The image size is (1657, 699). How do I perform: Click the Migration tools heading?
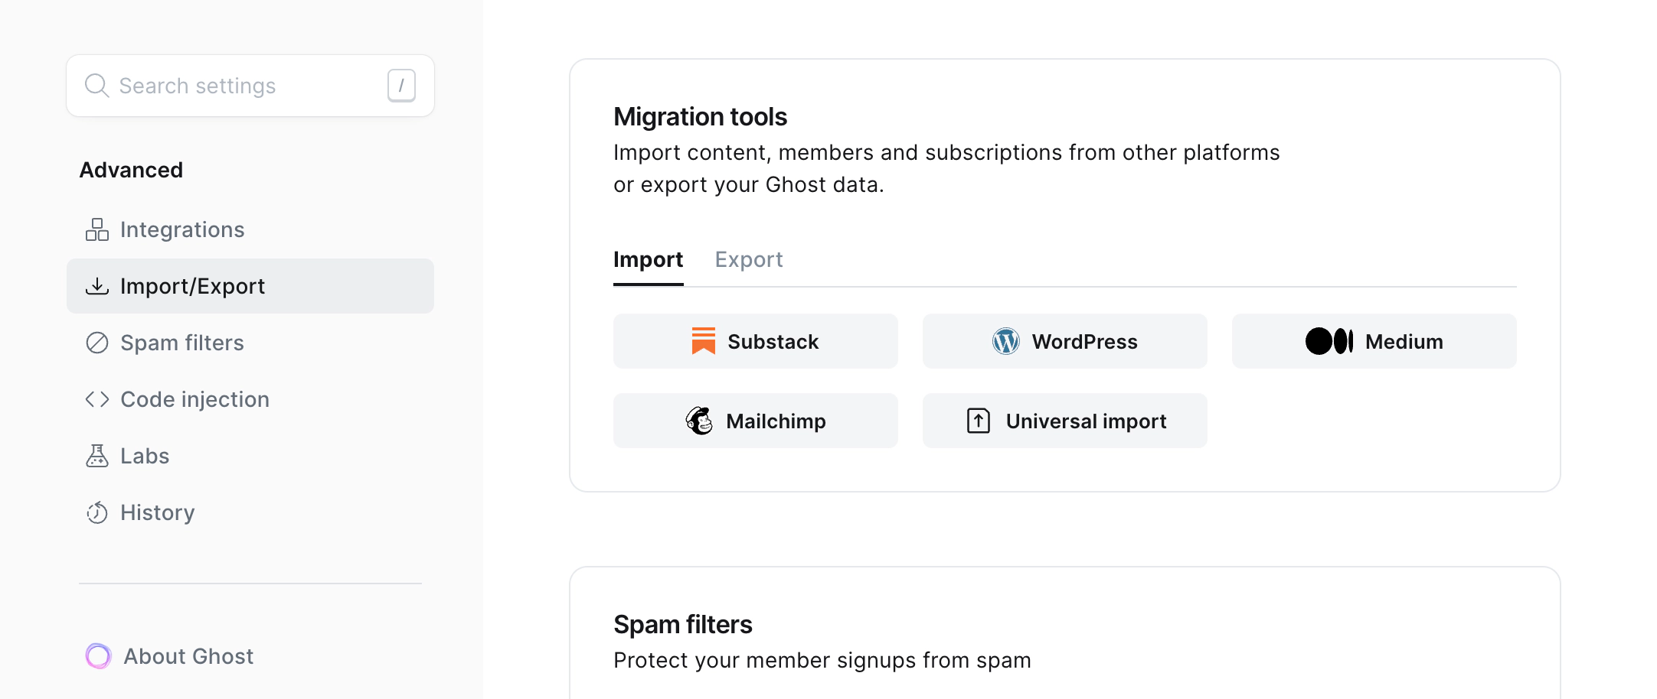(x=700, y=117)
